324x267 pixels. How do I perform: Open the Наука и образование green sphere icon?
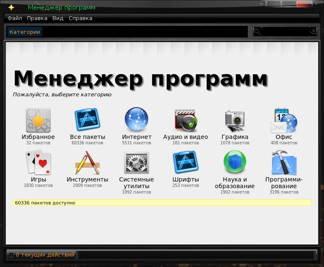point(235,161)
